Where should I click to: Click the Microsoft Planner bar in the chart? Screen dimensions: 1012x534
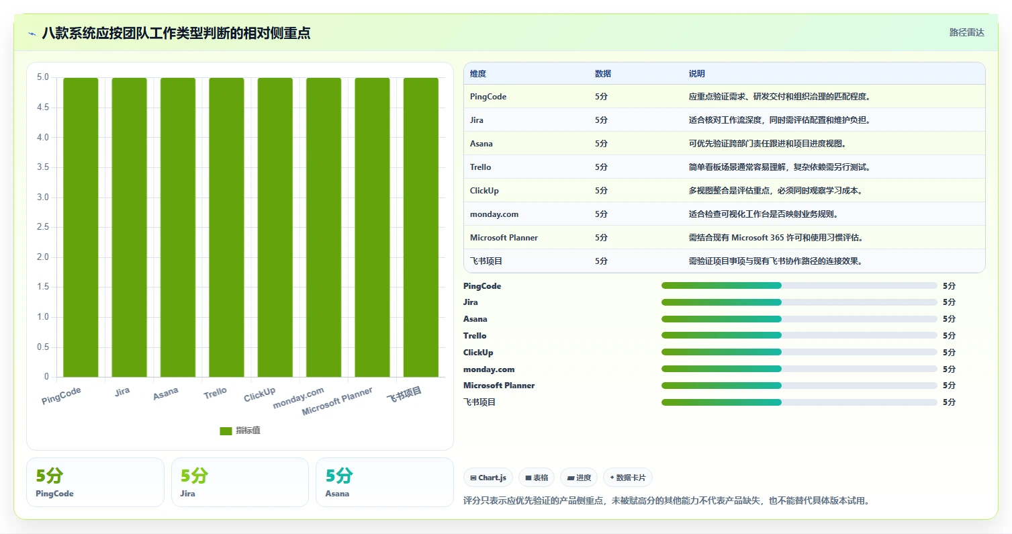tap(373, 227)
